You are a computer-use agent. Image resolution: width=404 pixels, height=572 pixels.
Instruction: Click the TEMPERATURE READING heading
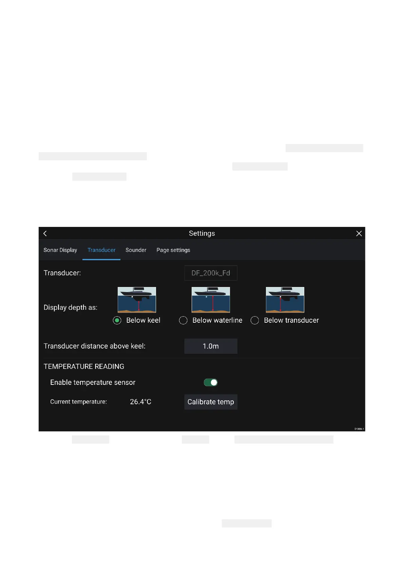coord(84,367)
